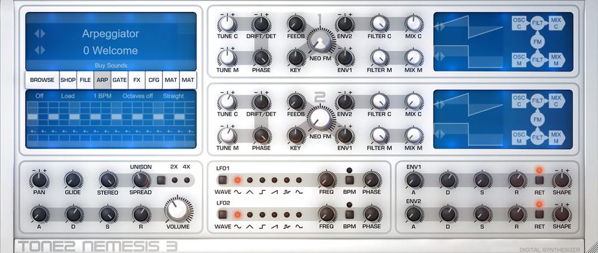The height and width of the screenshot is (253, 598).
Task: Switch to the GATE tab
Action: coord(120,80)
